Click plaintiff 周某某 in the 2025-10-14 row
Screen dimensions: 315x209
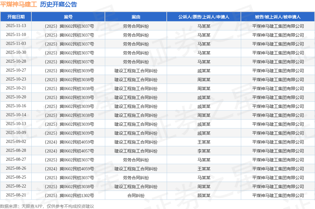click(204, 116)
